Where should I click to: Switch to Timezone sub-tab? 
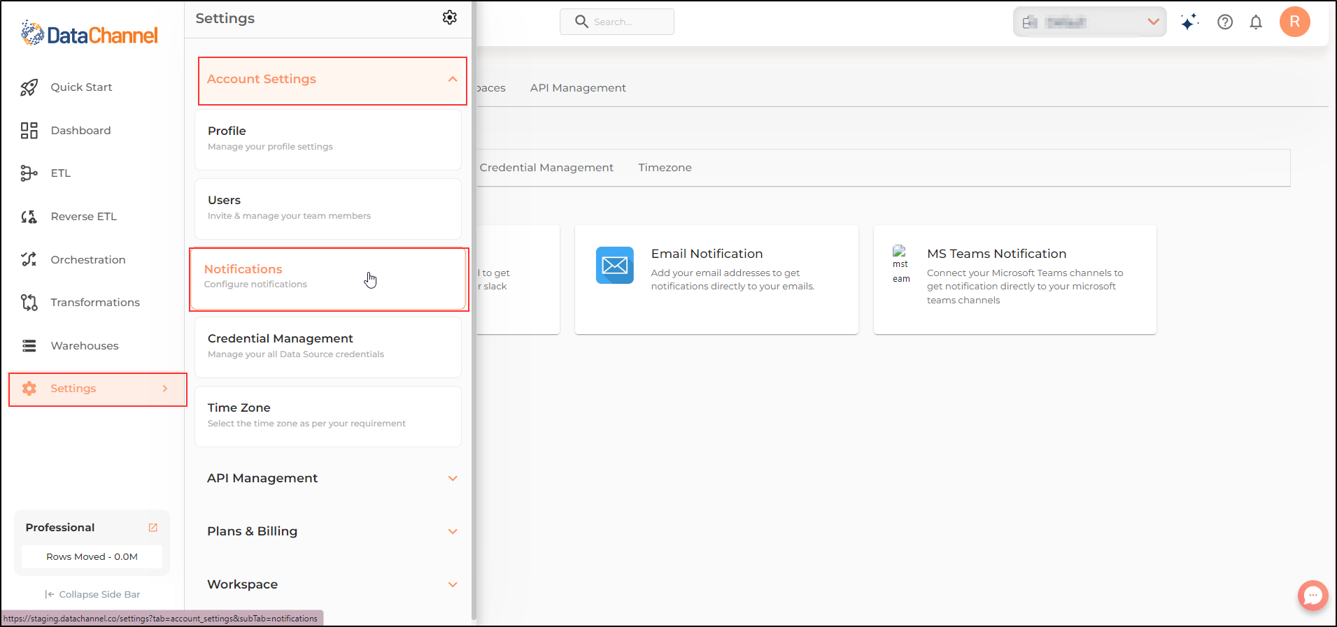(665, 168)
